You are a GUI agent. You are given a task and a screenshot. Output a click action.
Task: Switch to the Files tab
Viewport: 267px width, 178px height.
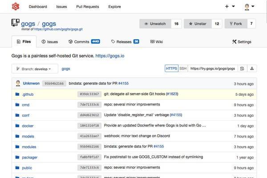pos(24,41)
